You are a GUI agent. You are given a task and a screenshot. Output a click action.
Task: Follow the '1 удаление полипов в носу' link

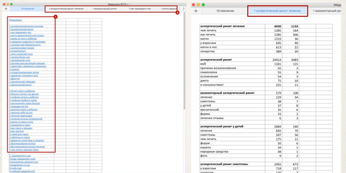click(23, 76)
